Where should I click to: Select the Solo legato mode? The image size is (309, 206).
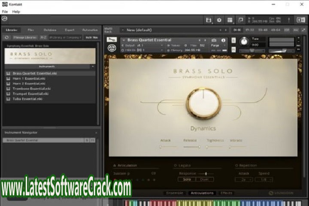pos(187,179)
